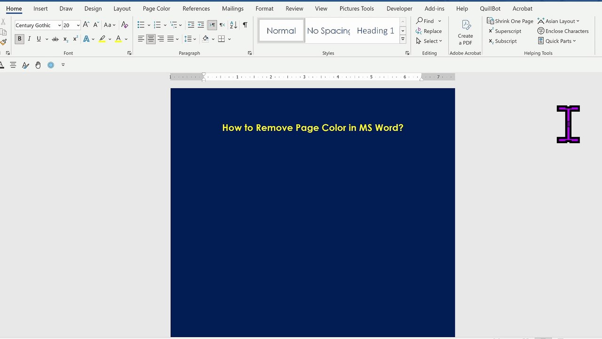Expand the Styles gallery with the More arrow

(403, 40)
